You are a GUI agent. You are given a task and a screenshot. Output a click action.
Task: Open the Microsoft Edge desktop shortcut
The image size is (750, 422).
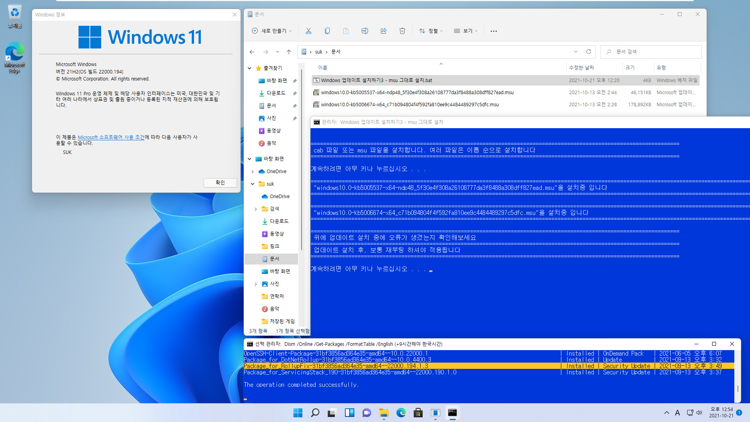tap(14, 57)
